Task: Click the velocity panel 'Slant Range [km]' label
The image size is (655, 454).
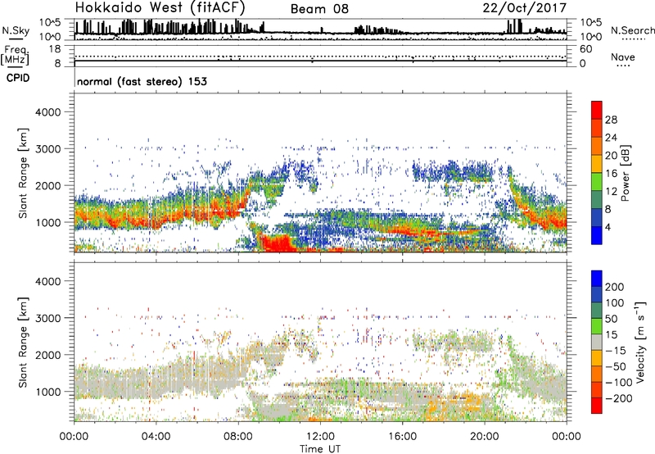Action: (23, 343)
